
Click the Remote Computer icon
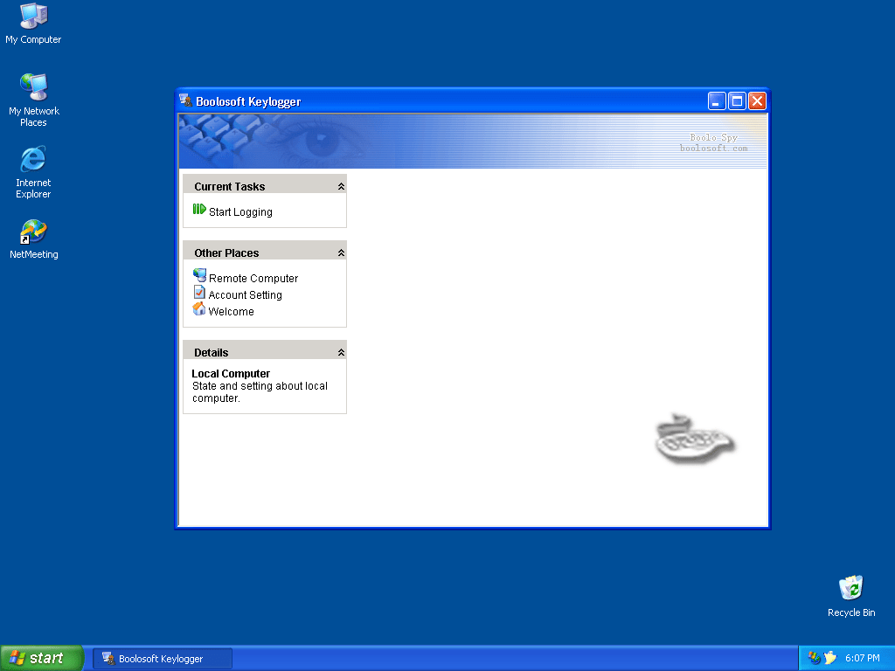tap(199, 275)
